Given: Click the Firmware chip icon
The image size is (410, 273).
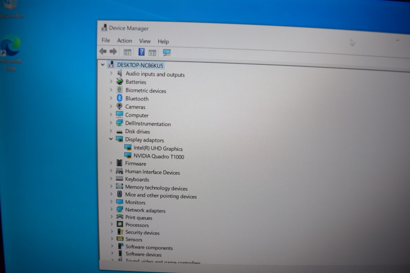Looking at the screenshot, I should point(119,163).
